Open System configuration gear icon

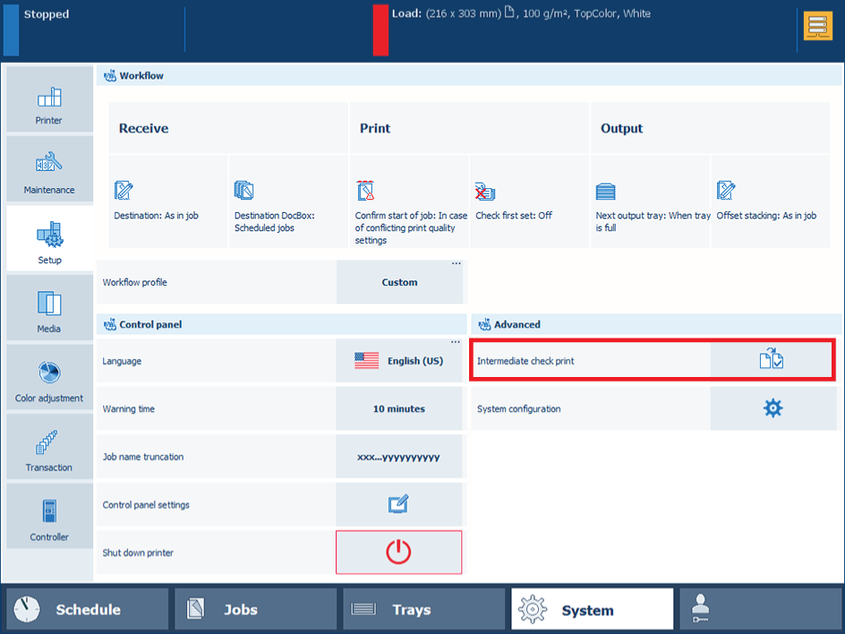pyautogui.click(x=772, y=408)
